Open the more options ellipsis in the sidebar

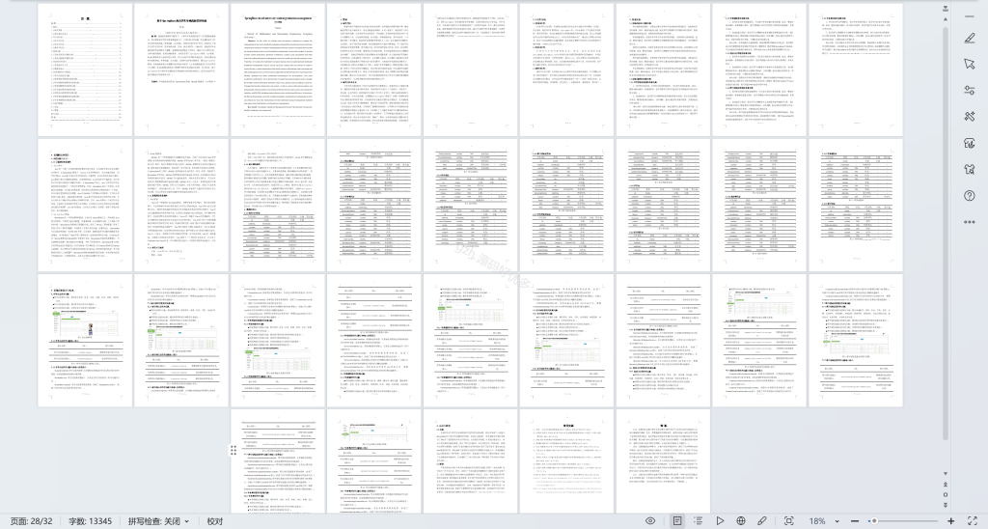[969, 222]
